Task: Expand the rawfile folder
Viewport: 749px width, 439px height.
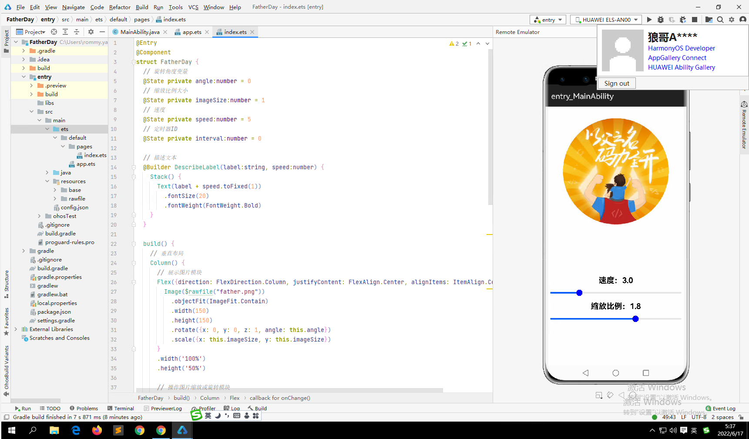Action: (55, 199)
